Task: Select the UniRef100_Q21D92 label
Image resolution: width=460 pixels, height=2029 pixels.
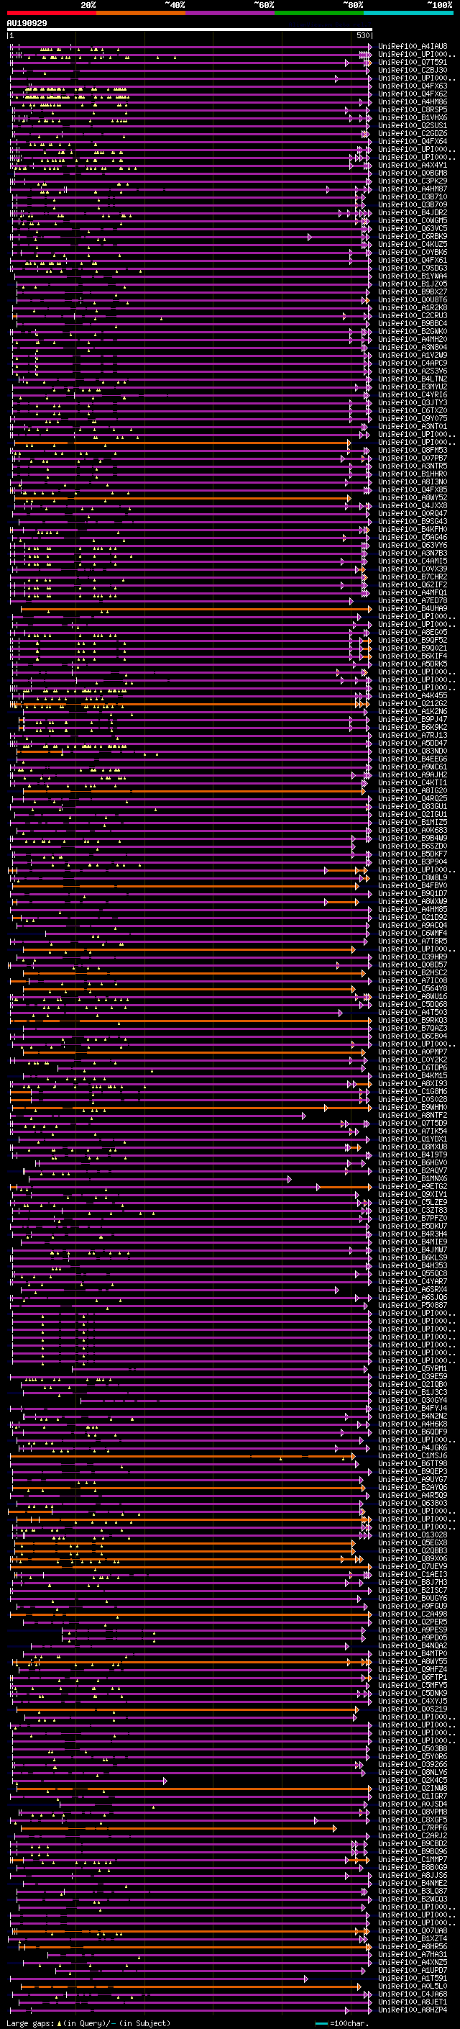Action: 413,918
